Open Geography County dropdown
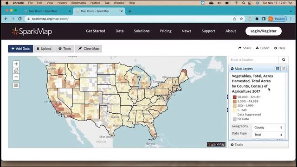The width and height of the screenshot is (297, 167). [268, 128]
